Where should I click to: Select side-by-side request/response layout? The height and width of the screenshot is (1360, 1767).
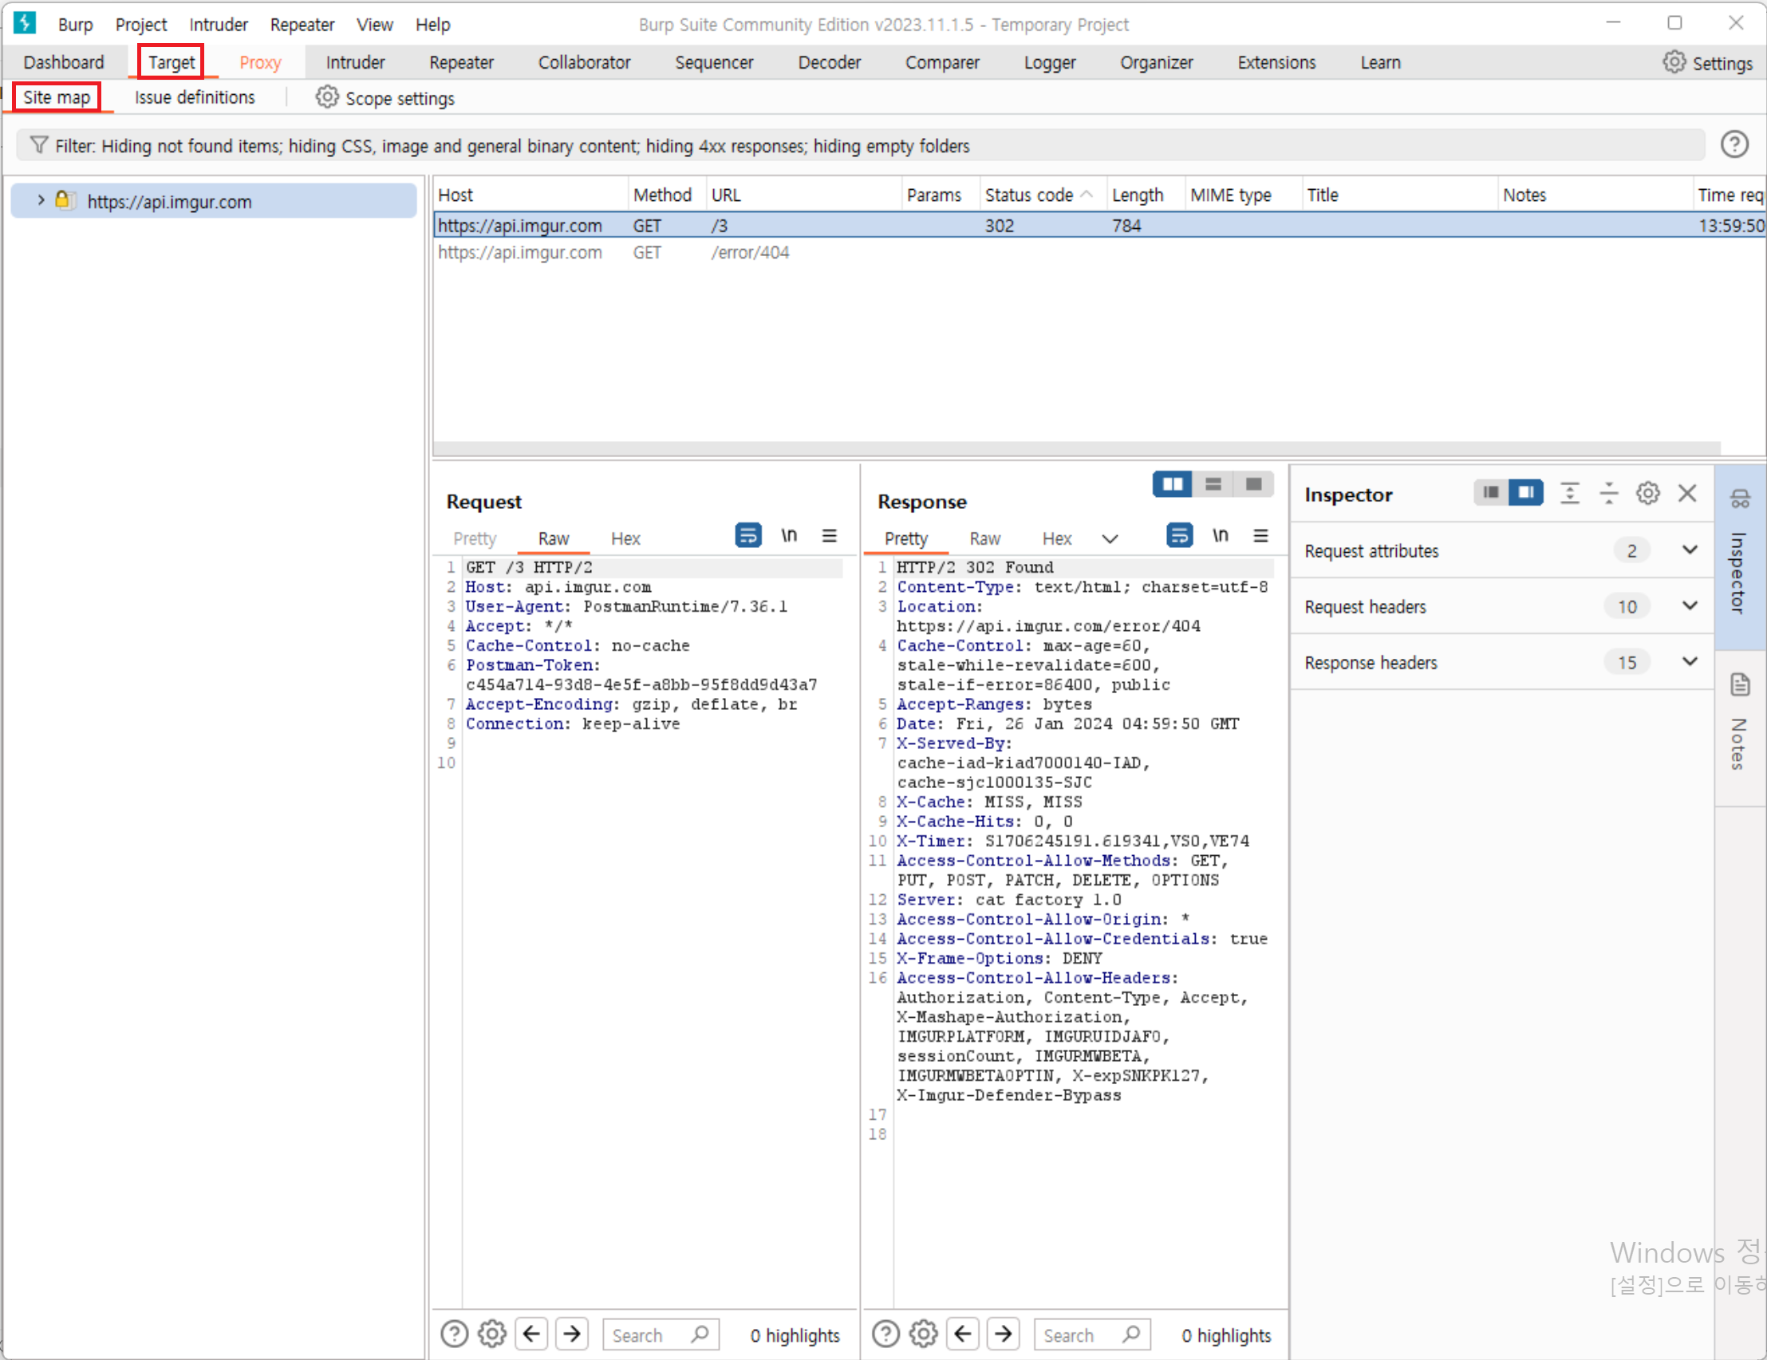pos(1173,485)
